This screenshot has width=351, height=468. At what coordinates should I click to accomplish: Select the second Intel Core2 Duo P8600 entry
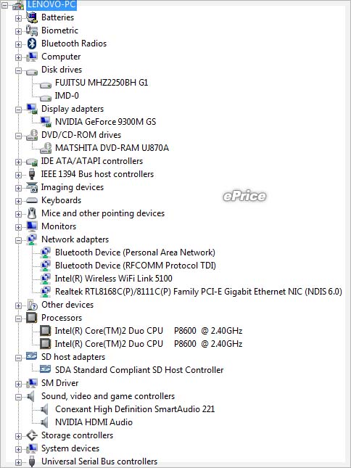coord(149,344)
